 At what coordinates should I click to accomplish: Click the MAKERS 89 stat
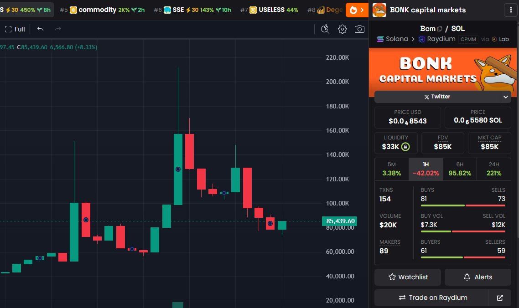389,246
